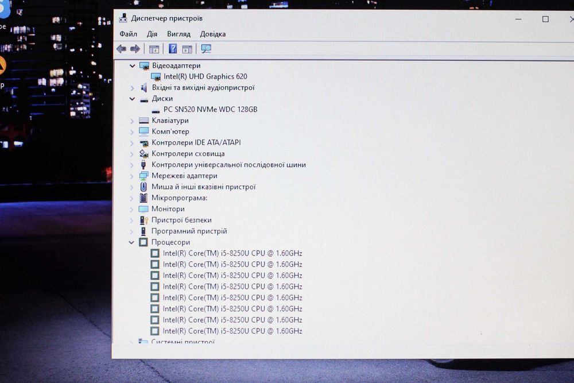Expand Миша й інші вказівні пристрої
The height and width of the screenshot is (383, 574).
point(132,187)
